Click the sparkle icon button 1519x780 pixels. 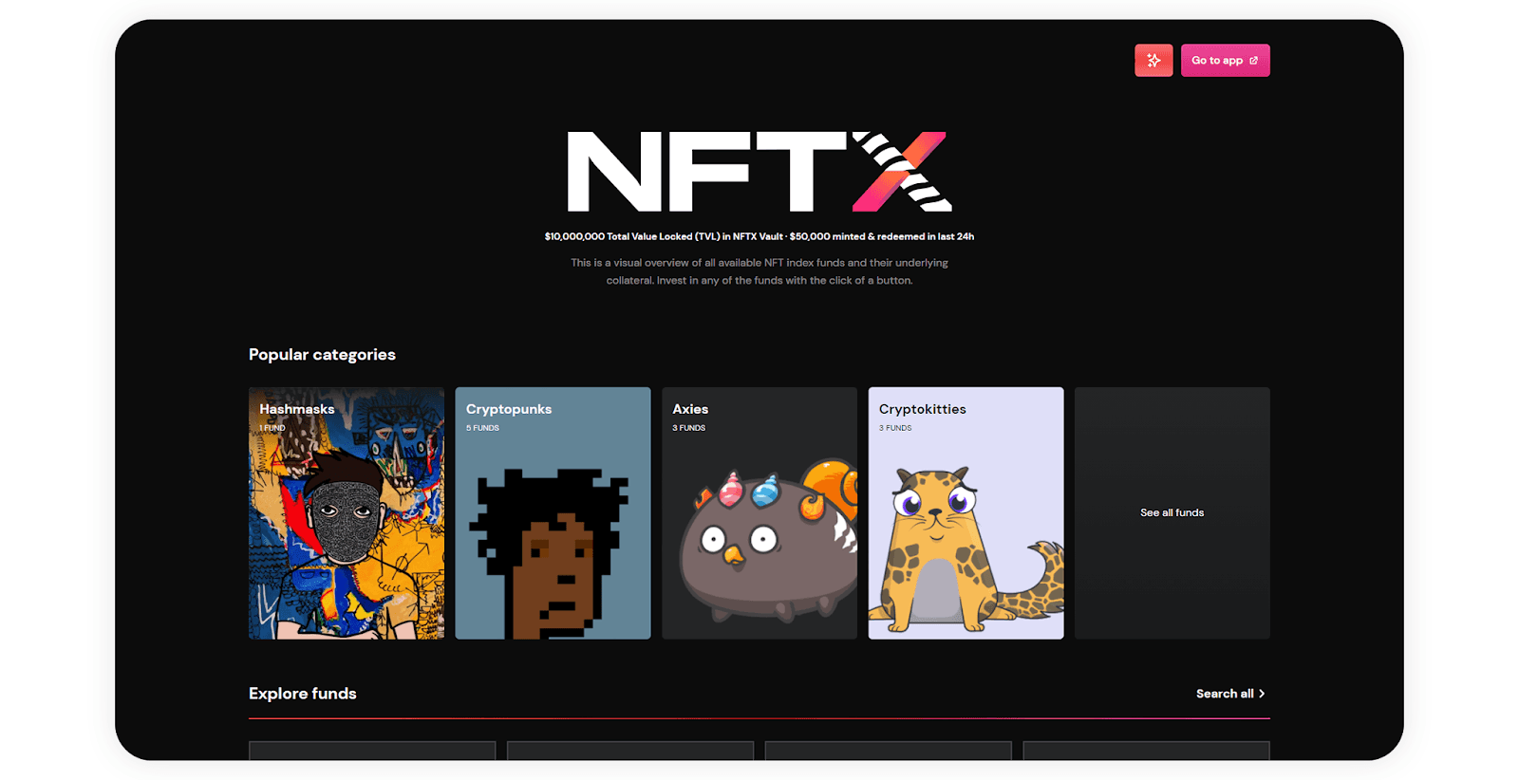(x=1153, y=61)
